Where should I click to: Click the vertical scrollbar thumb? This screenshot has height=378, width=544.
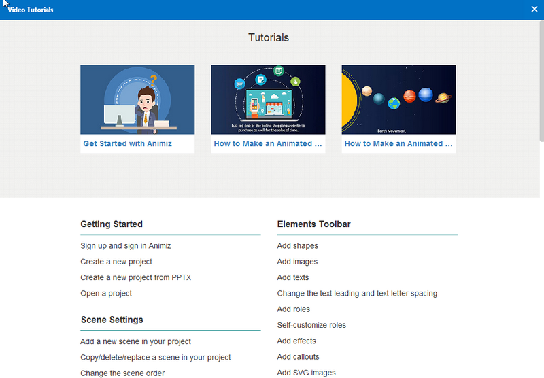541,81
